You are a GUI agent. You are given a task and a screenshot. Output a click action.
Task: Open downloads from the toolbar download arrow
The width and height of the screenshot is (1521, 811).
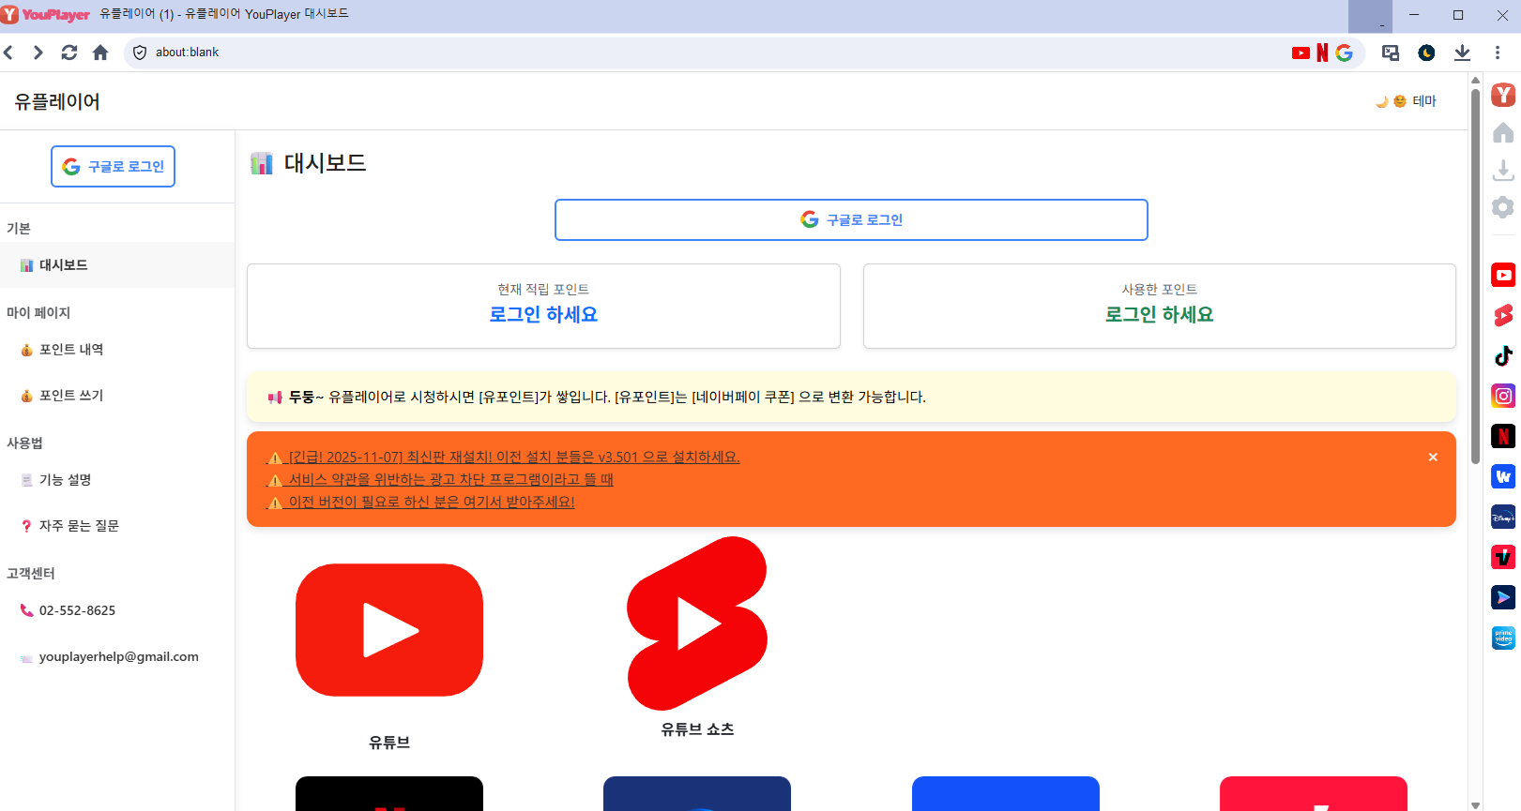[1462, 53]
